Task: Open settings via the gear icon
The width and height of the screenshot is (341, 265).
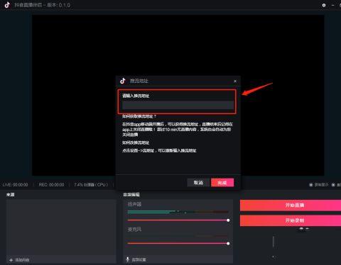Action: click(324, 5)
